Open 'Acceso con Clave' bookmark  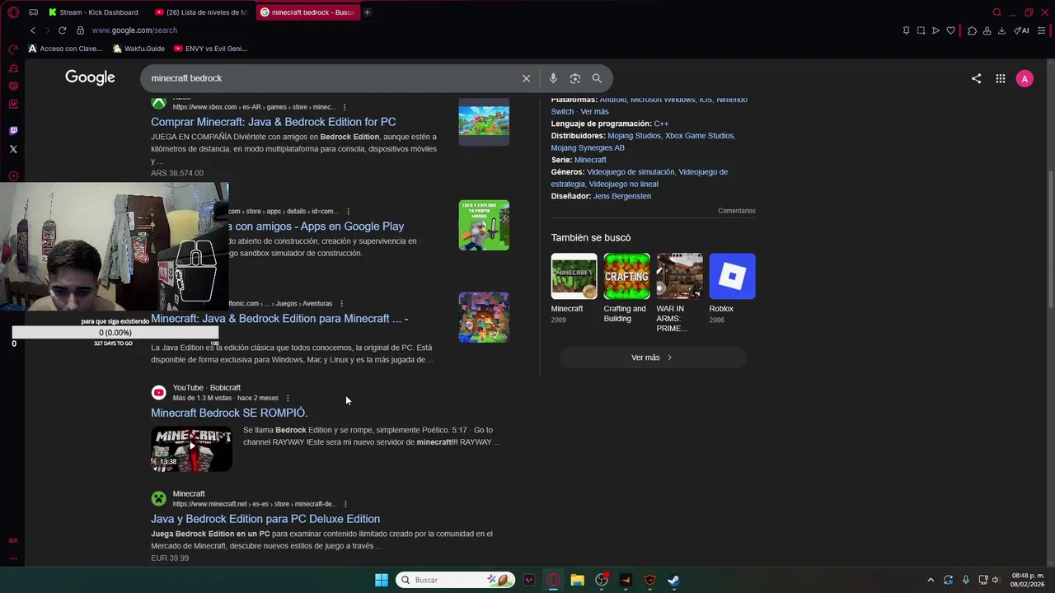coord(65,49)
